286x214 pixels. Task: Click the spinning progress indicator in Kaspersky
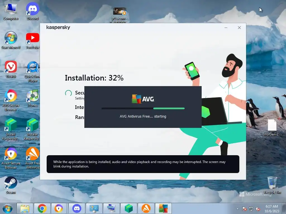pos(68,93)
